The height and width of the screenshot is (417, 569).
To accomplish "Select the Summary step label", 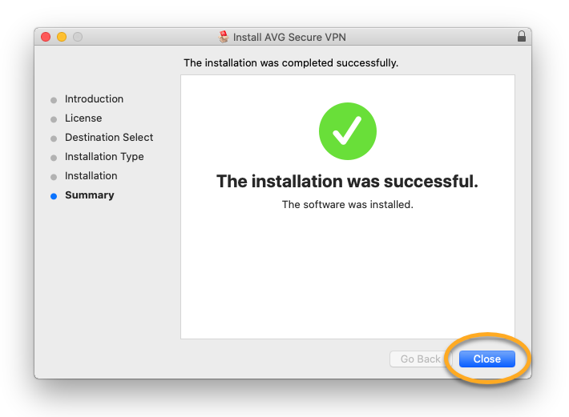I will click(89, 195).
